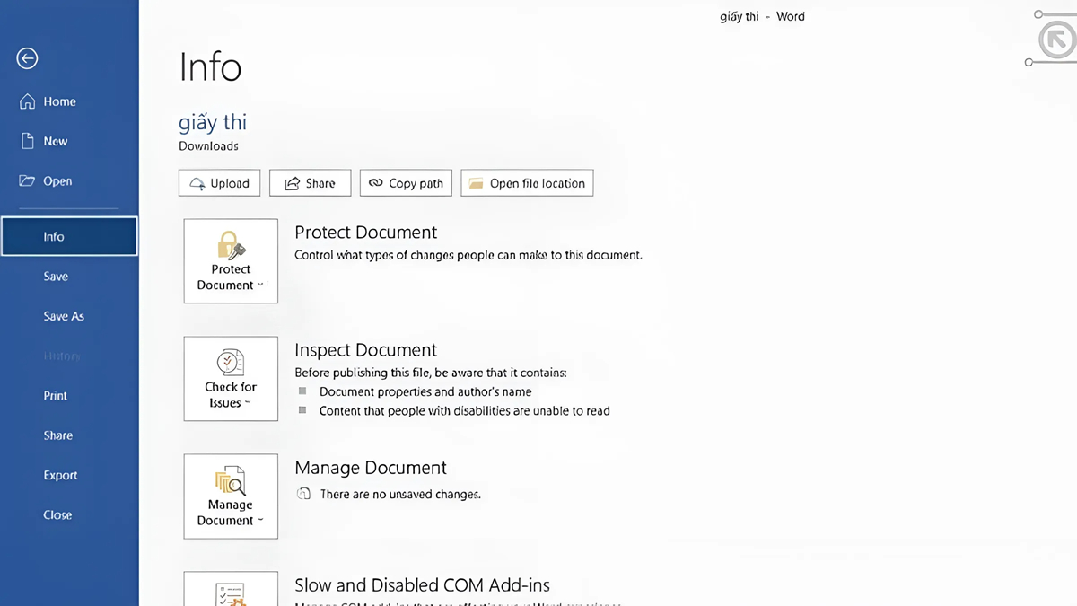Select the Info tab in the sidebar

pos(53,236)
